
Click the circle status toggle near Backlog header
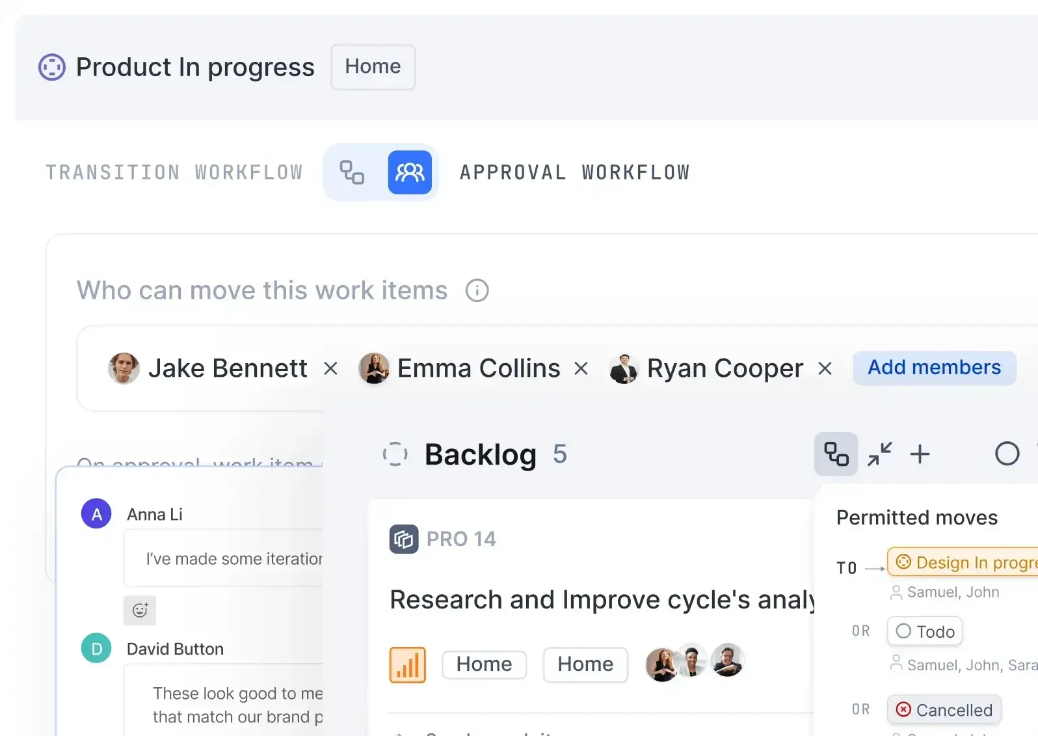(x=1007, y=454)
